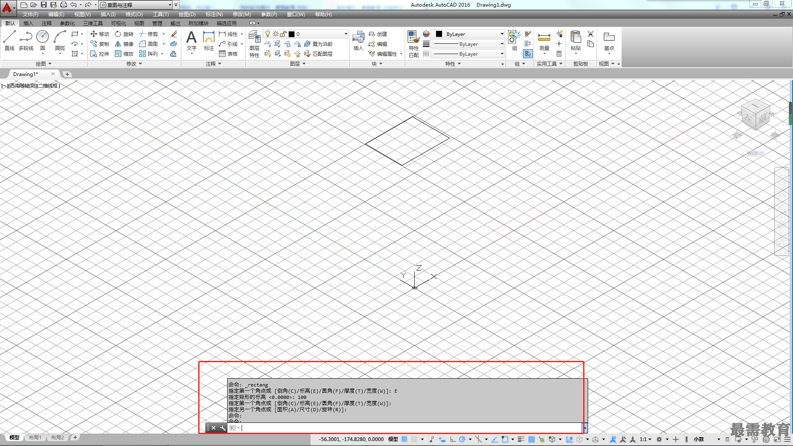Click the 复制 (Copy) tool

tap(100, 44)
